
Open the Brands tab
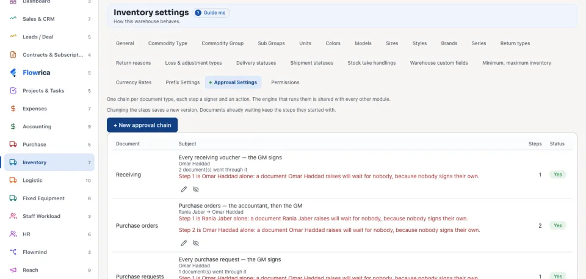(449, 43)
